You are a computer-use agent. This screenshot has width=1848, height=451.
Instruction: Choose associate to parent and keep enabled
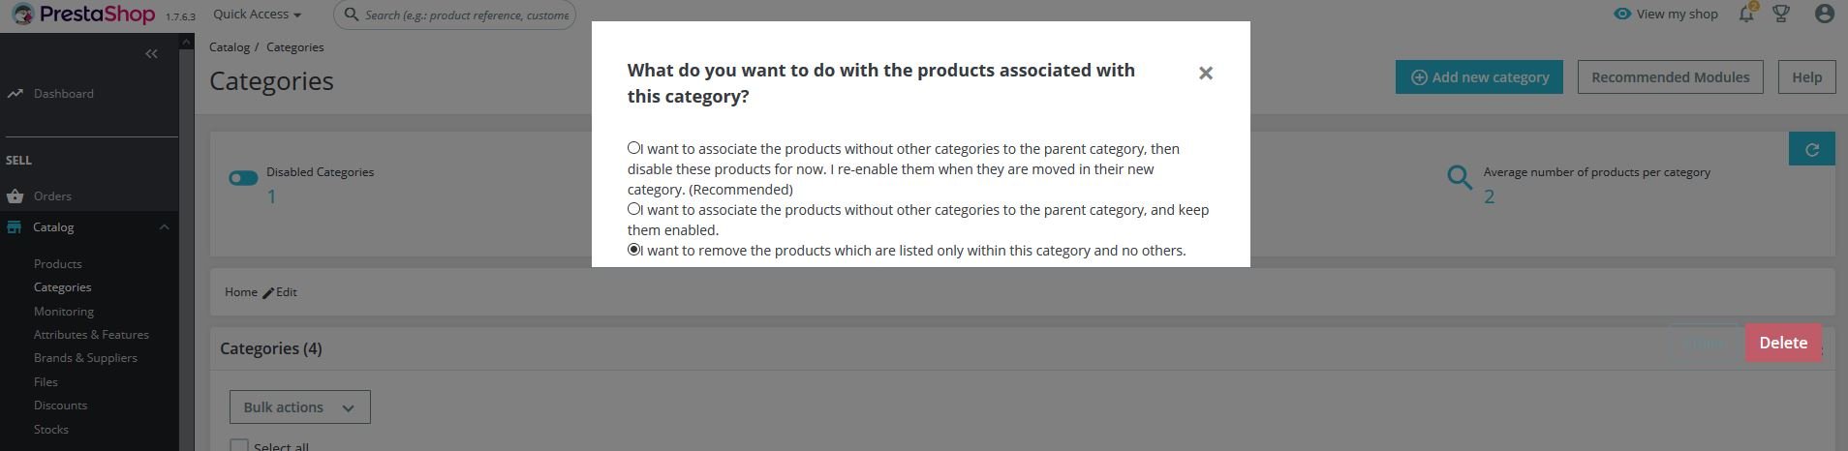coord(634,209)
